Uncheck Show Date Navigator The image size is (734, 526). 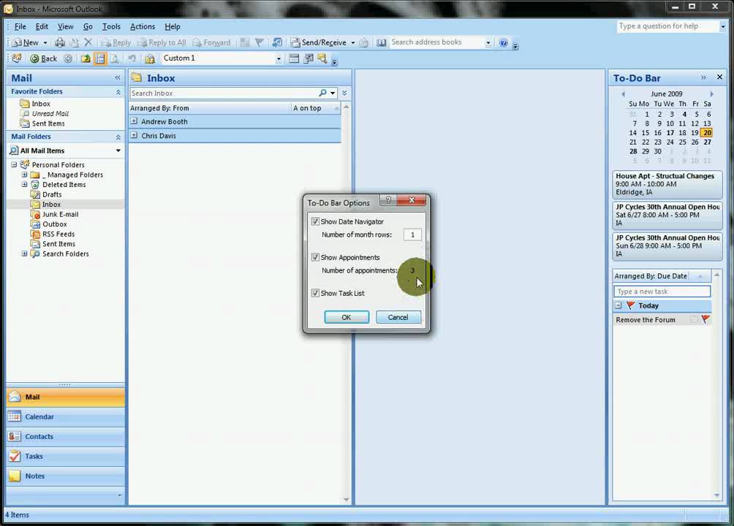point(315,221)
